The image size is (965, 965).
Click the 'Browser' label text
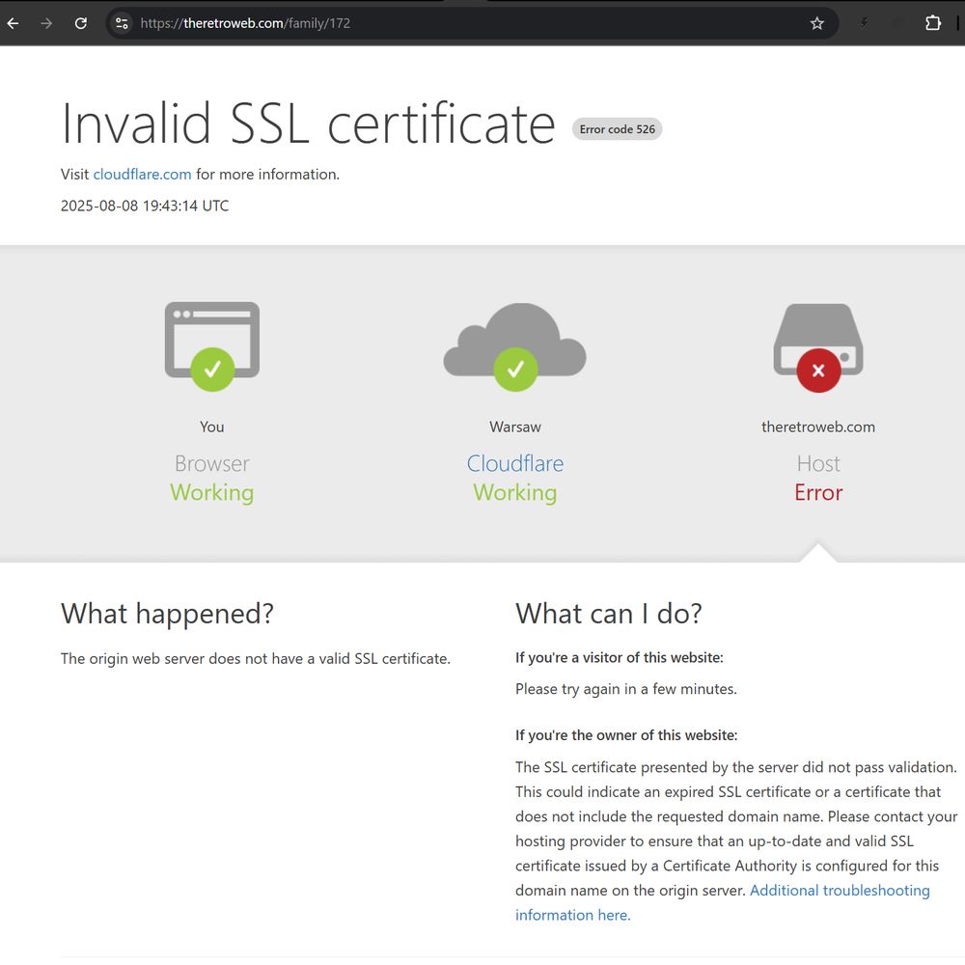[211, 463]
